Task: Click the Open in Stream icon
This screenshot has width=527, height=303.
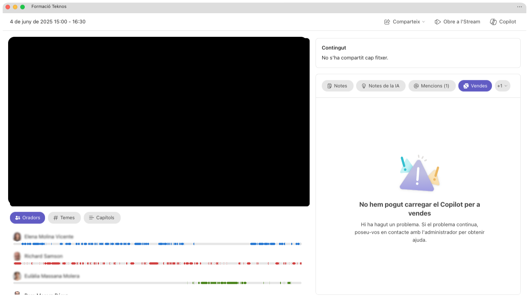Action: coord(438,22)
